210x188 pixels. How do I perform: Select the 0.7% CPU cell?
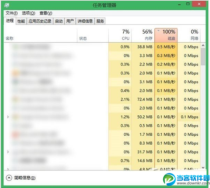coord(120,161)
